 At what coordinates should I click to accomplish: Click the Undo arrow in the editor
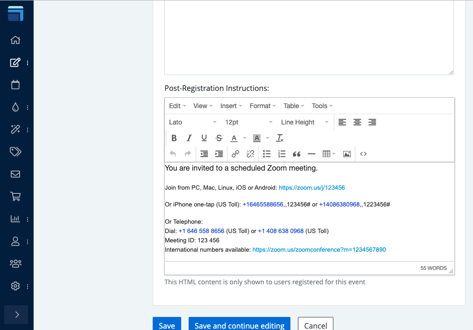pos(173,153)
